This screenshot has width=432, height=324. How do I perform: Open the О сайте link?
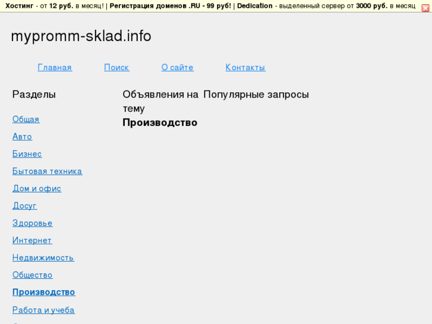click(x=178, y=67)
